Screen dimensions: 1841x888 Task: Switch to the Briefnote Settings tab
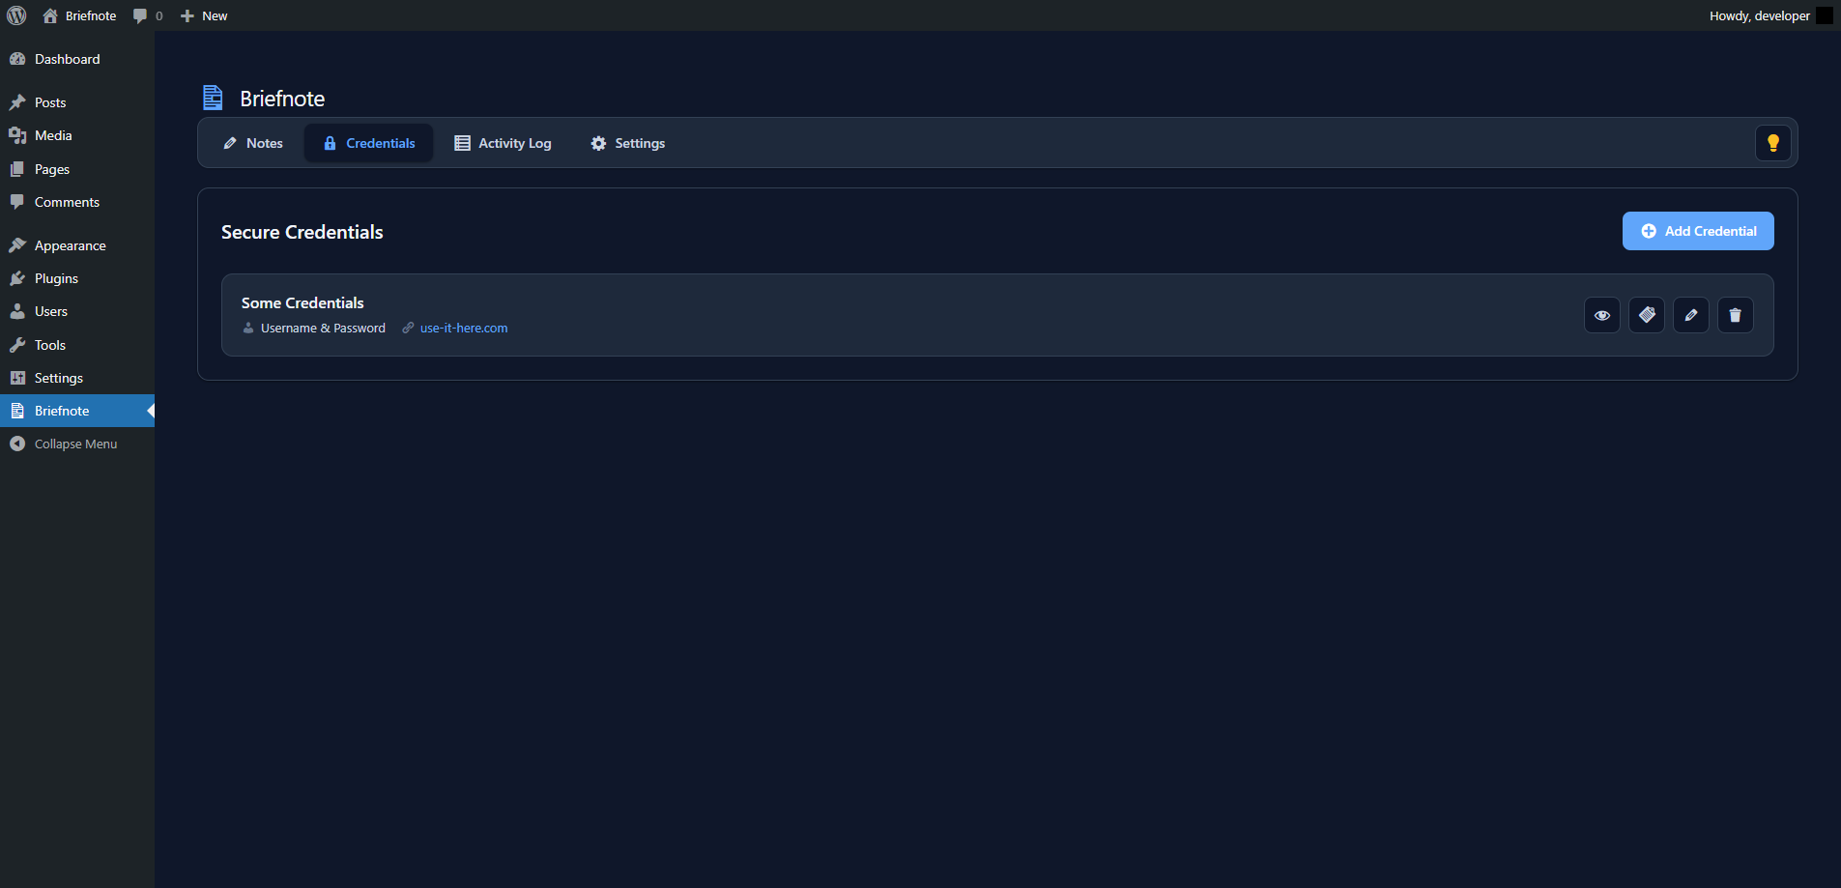coord(628,143)
